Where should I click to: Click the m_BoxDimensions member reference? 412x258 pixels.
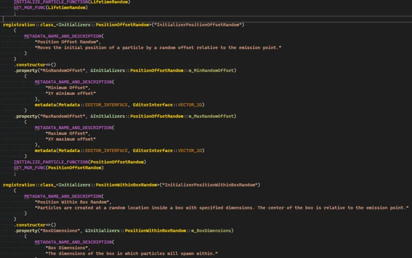pyautogui.click(x=211, y=231)
